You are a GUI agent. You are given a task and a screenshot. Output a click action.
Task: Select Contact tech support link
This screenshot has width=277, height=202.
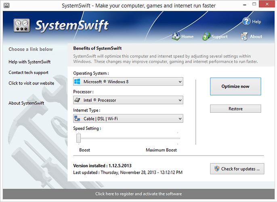[x=28, y=73]
